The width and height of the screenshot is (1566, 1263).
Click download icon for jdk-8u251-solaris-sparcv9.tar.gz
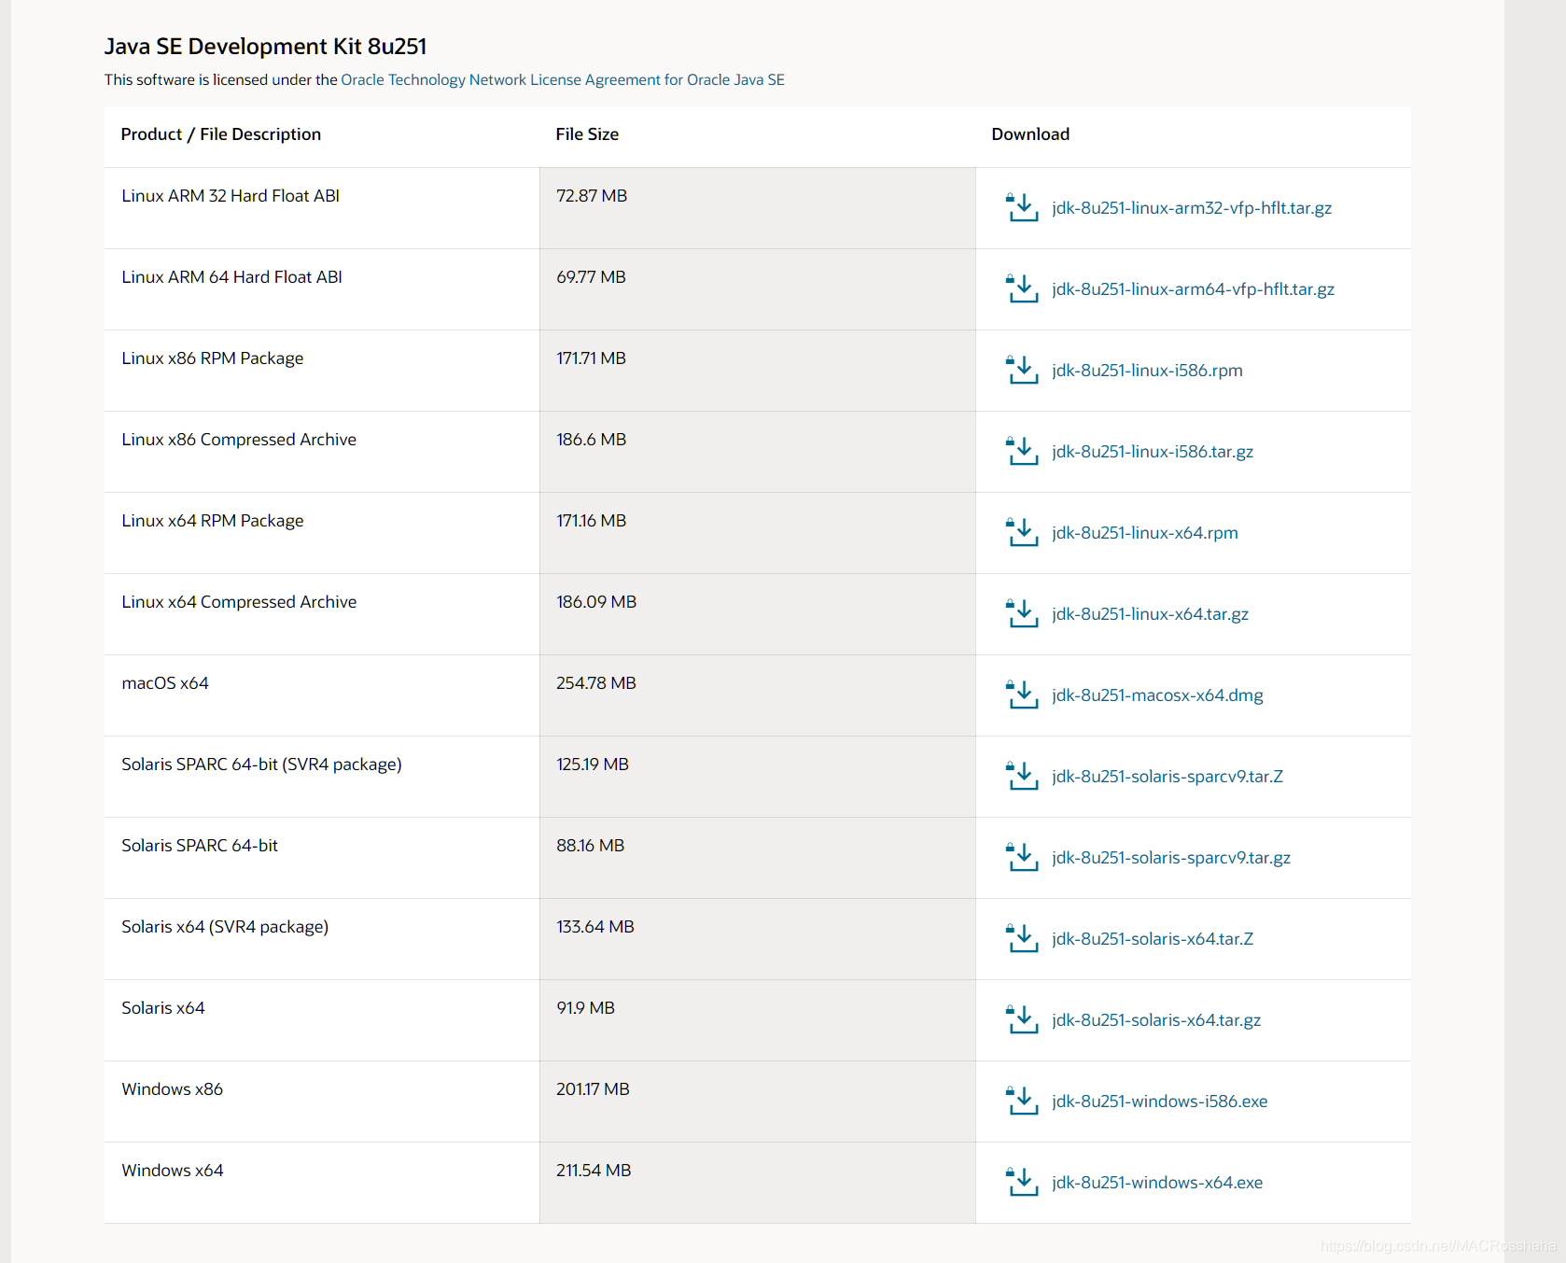(1022, 857)
